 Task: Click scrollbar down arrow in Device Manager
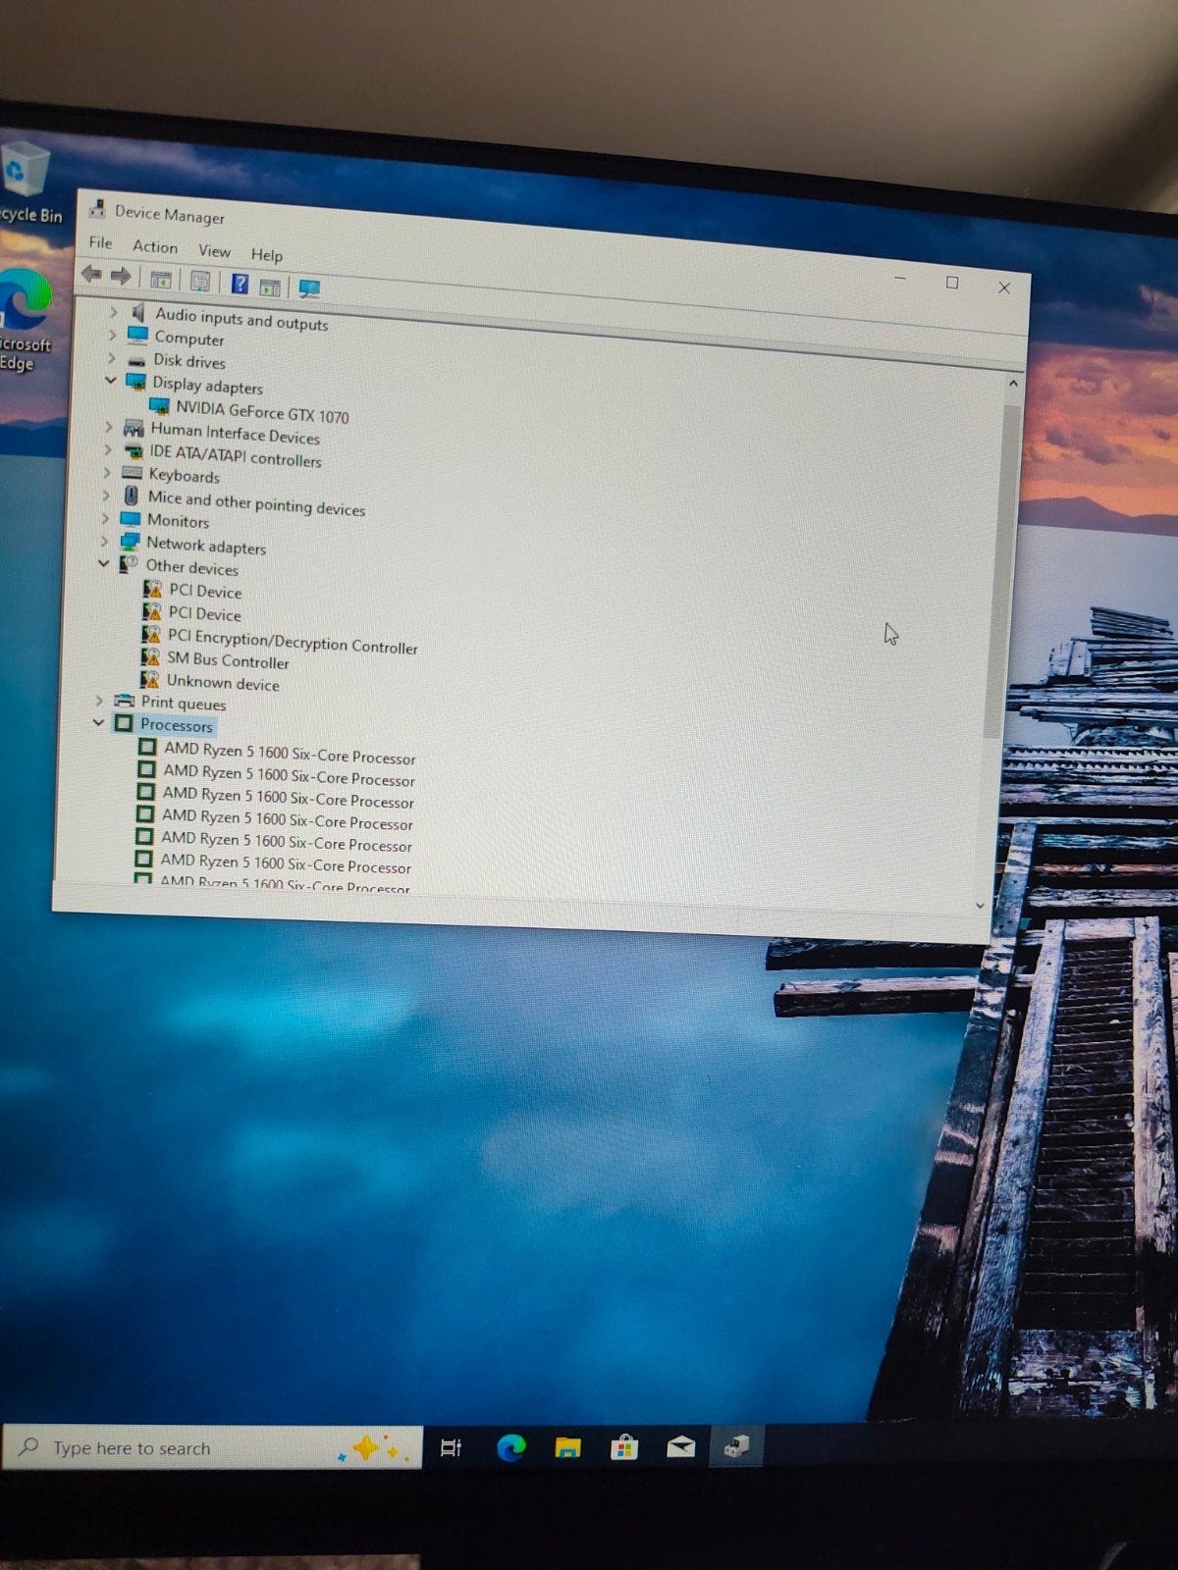tap(980, 906)
